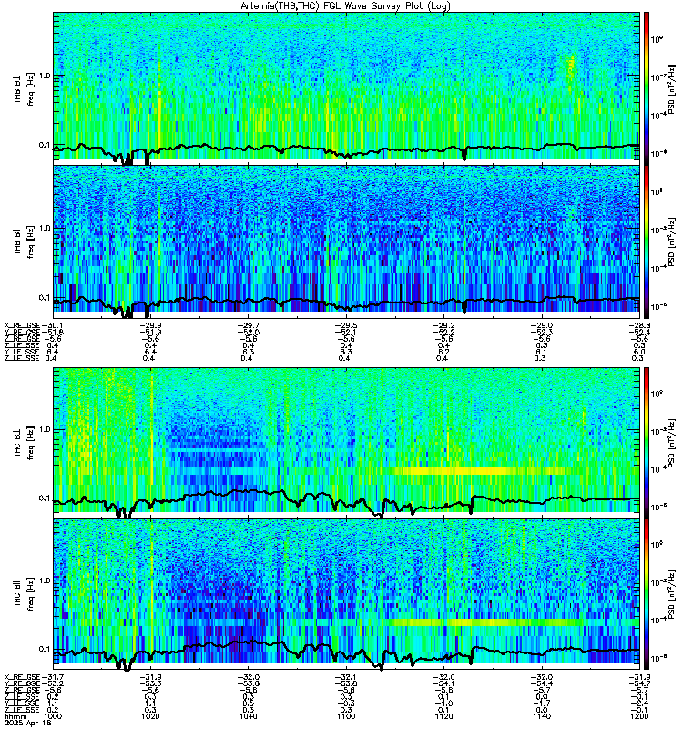
Task: Click the 'PSD [nT²/Hz]' label of the THB B⊥ color bar
Action: pyautogui.click(x=672, y=88)
